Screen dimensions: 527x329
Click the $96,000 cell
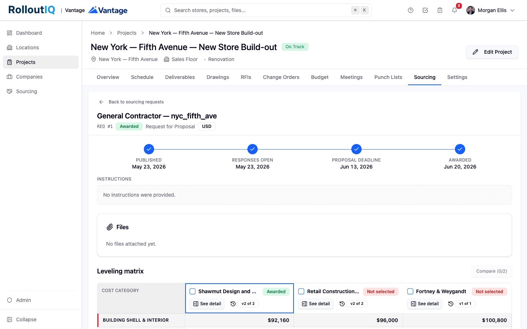tap(348, 320)
